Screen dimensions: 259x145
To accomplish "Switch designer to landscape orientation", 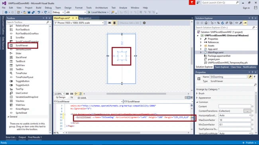I will [110, 23].
